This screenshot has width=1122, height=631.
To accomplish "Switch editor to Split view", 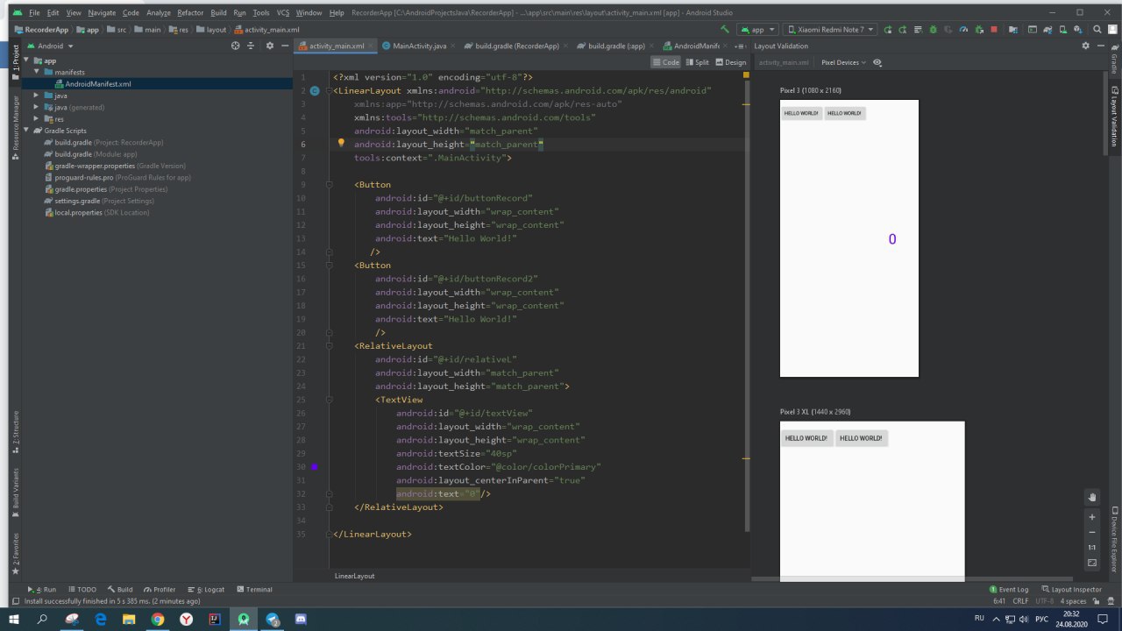I will [x=697, y=62].
